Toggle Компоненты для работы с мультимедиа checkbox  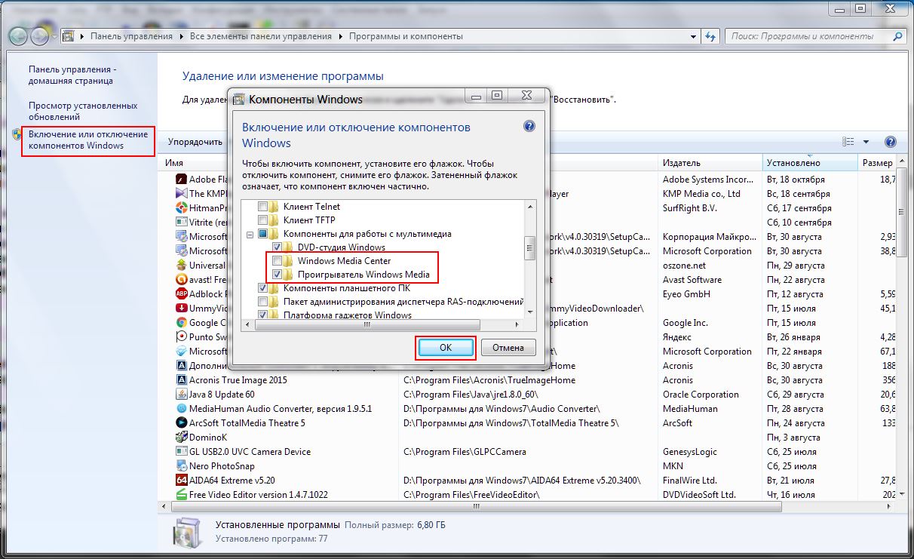262,235
